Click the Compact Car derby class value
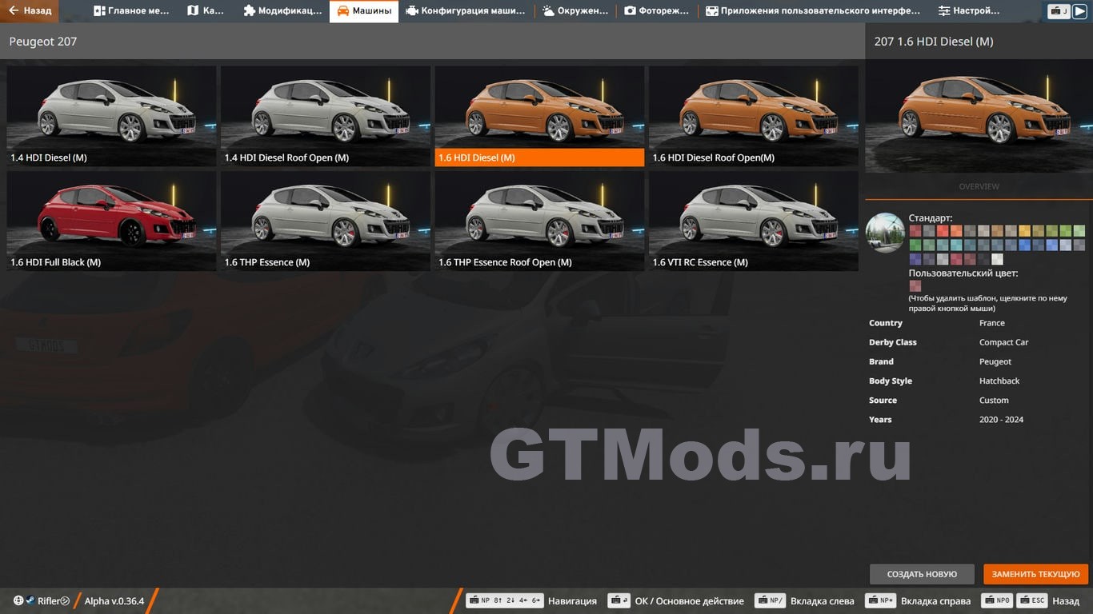The width and height of the screenshot is (1093, 614). pos(1003,342)
